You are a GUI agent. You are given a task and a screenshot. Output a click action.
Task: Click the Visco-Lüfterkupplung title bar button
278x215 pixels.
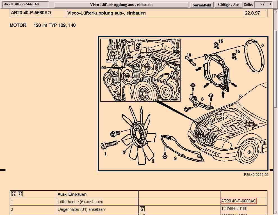pyautogui.click(x=121, y=5)
